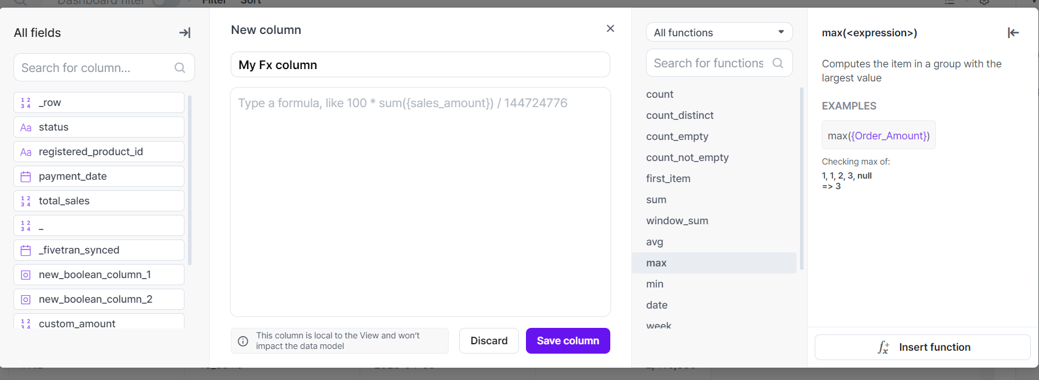Click the text type icon beside status
Viewport: 1039px width, 380px height.
(x=26, y=127)
